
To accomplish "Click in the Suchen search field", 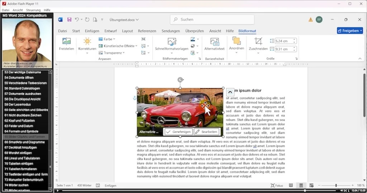I will tap(212, 20).
